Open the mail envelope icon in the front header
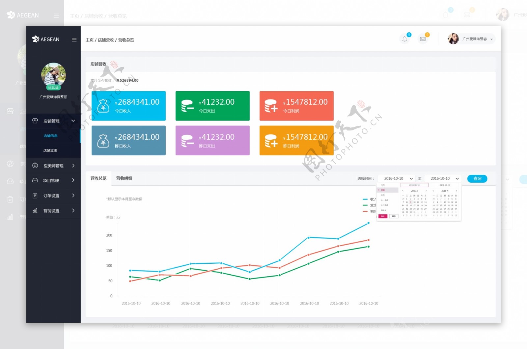 (x=423, y=39)
